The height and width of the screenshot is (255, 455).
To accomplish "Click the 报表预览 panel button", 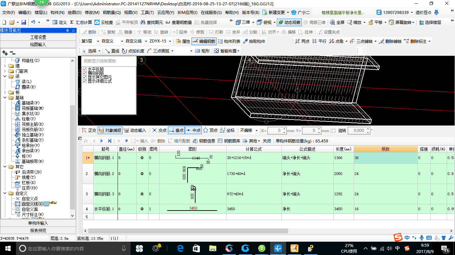I will tap(38, 230).
